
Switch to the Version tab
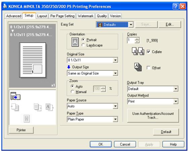tap(115, 16)
